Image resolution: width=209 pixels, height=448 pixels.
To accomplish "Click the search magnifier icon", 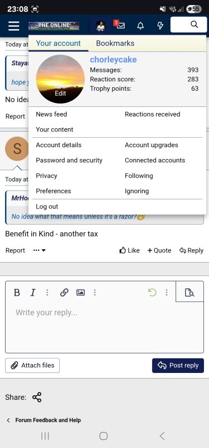I will tap(194, 25).
